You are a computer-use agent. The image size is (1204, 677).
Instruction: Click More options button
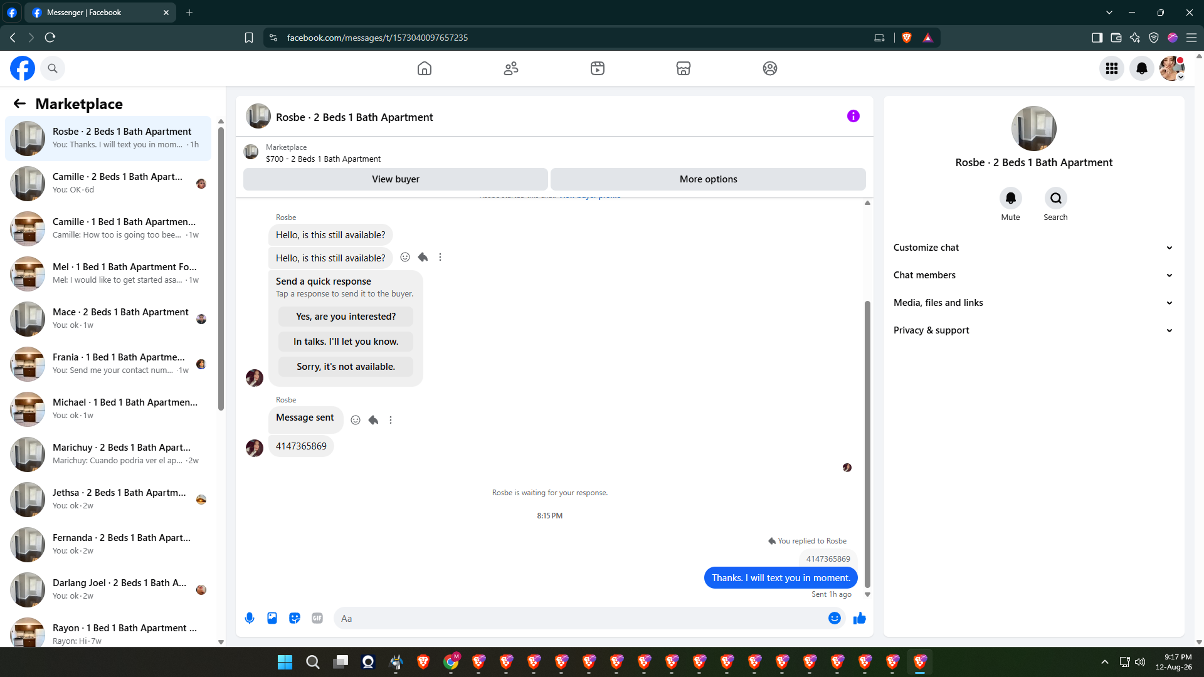(x=709, y=179)
